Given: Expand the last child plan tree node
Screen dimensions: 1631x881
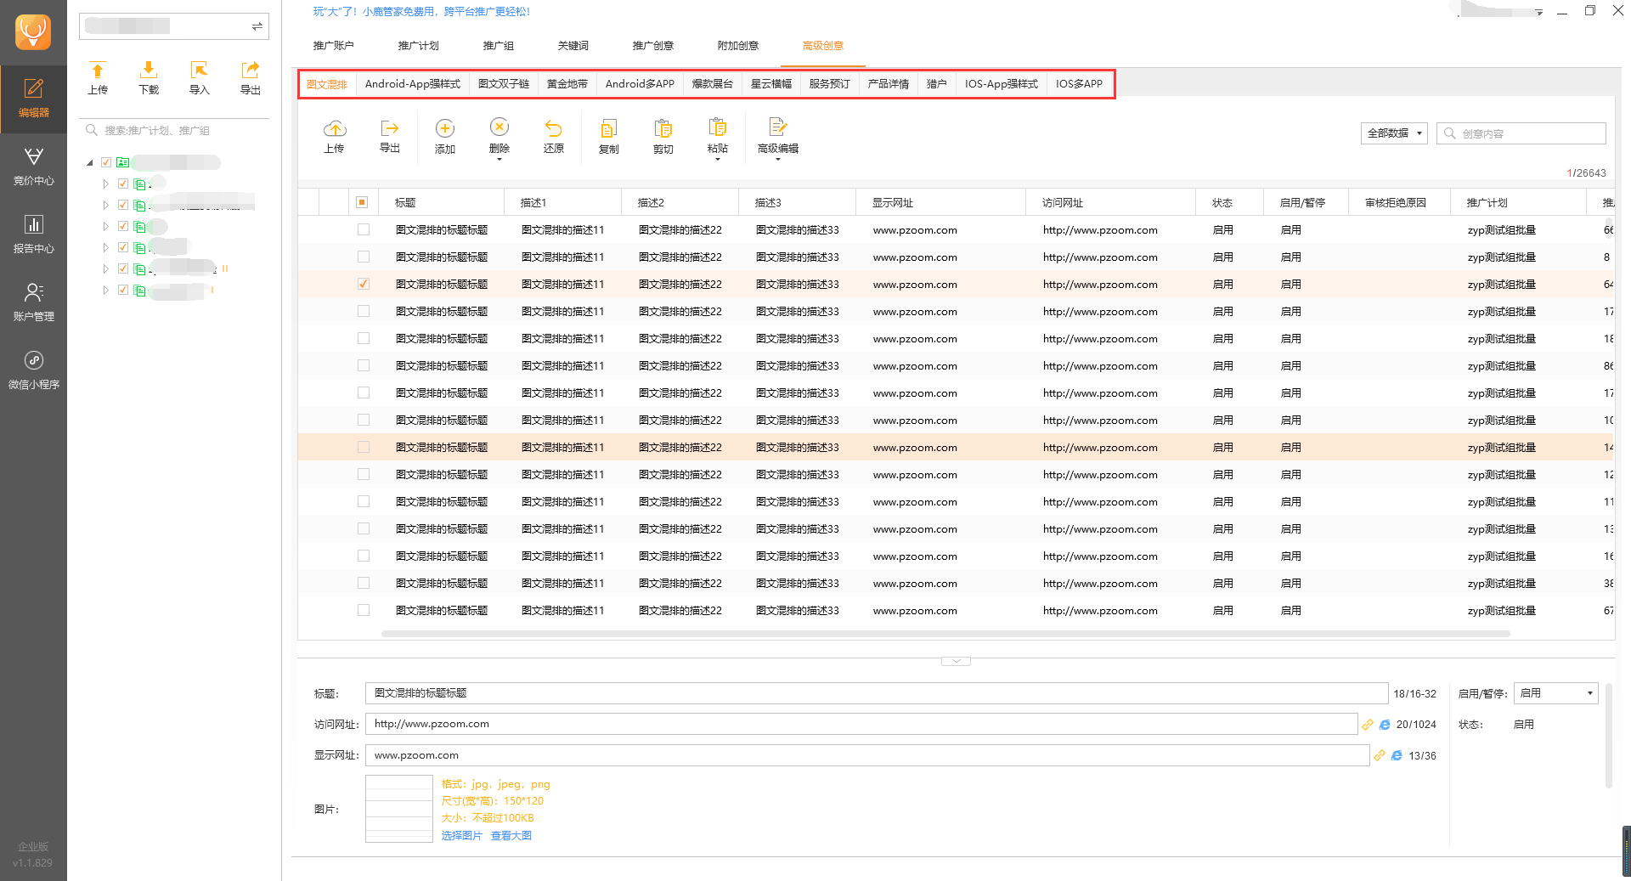Looking at the screenshot, I should pos(106,290).
